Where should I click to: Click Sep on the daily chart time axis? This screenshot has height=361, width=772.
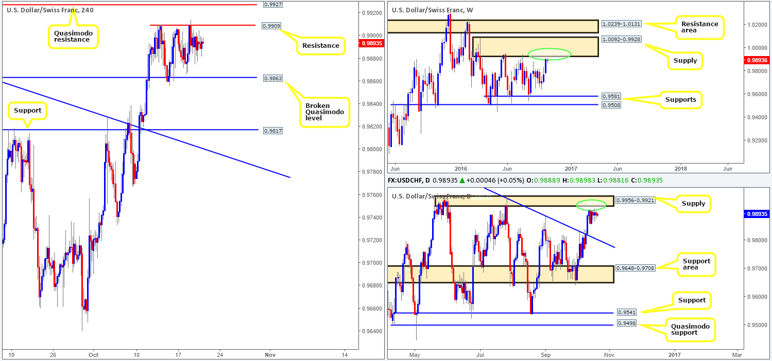tap(546, 355)
